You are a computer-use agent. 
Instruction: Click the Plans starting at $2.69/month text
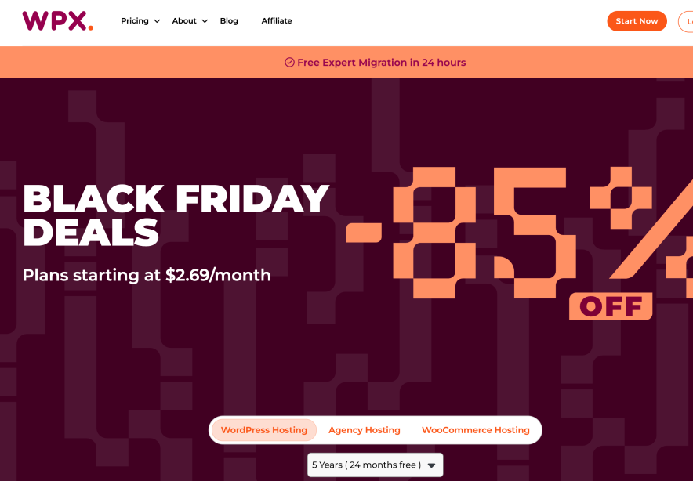click(x=147, y=275)
